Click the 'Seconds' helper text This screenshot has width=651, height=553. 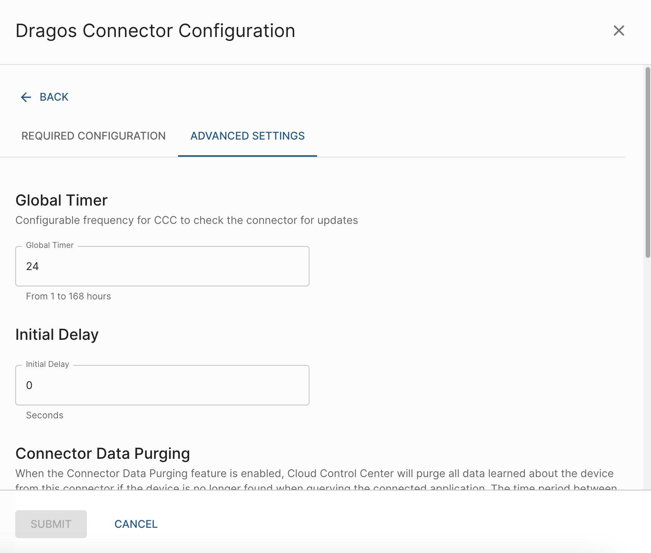tap(45, 415)
